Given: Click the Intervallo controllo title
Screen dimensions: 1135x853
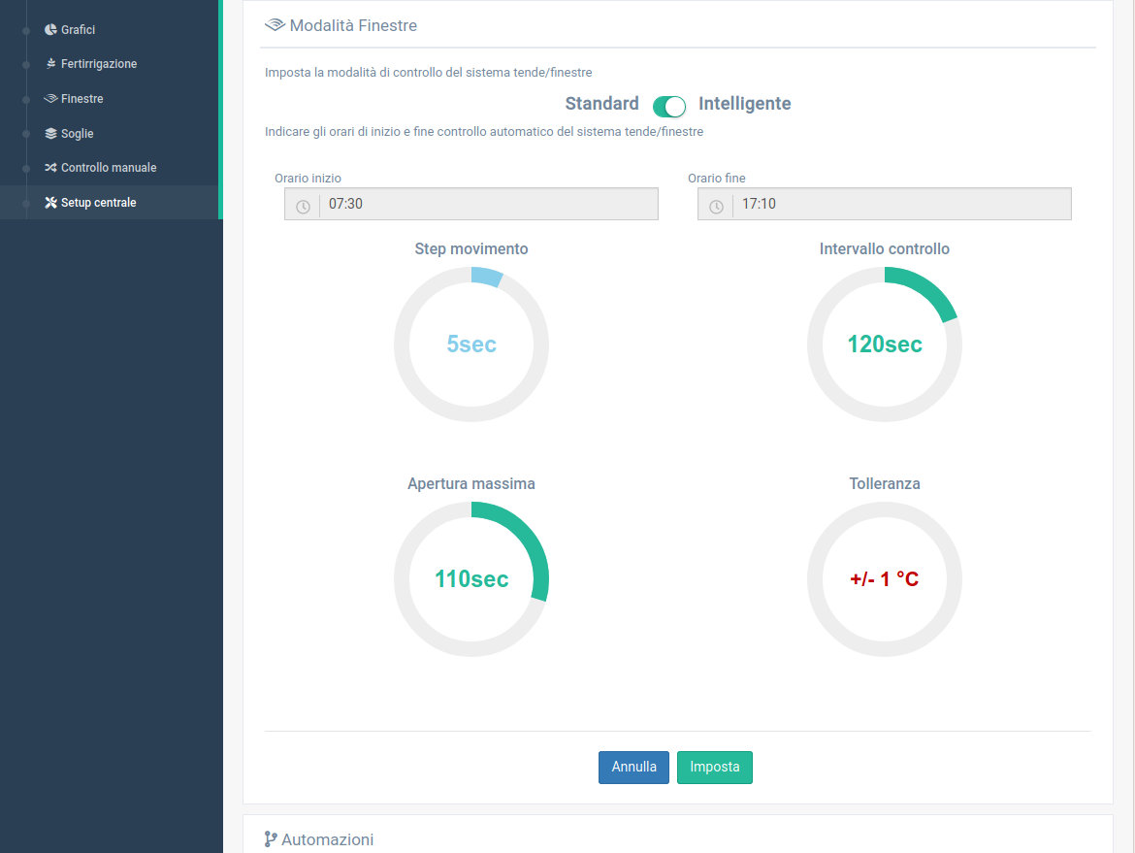Looking at the screenshot, I should point(885,249).
